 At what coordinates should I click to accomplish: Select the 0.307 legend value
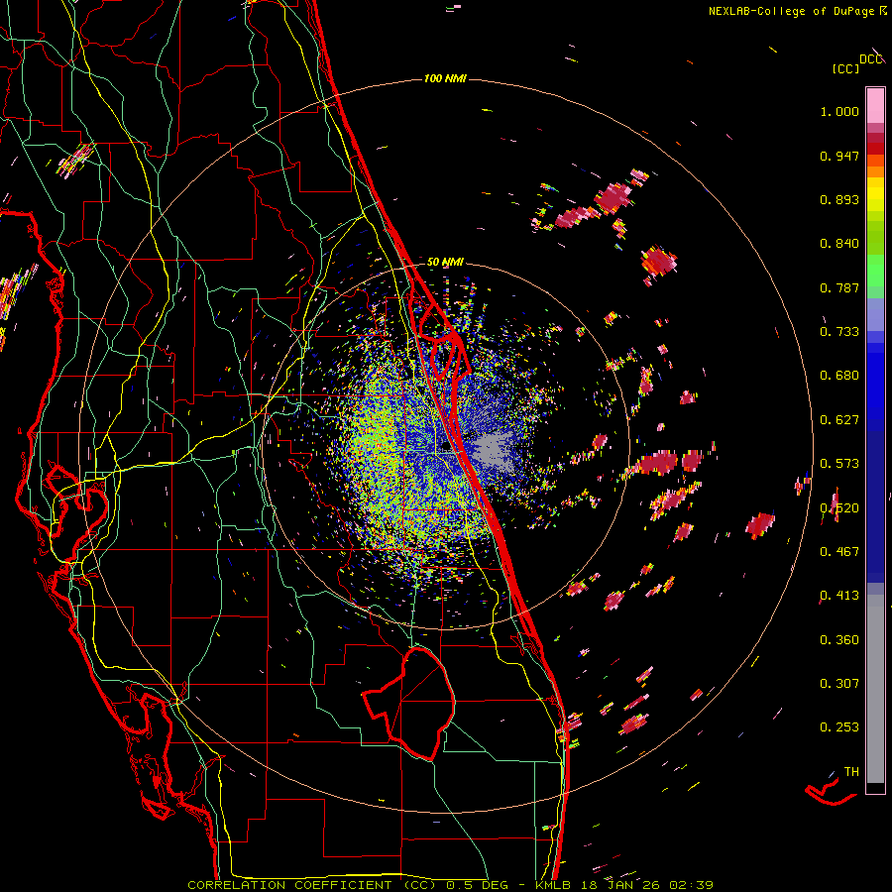(839, 684)
